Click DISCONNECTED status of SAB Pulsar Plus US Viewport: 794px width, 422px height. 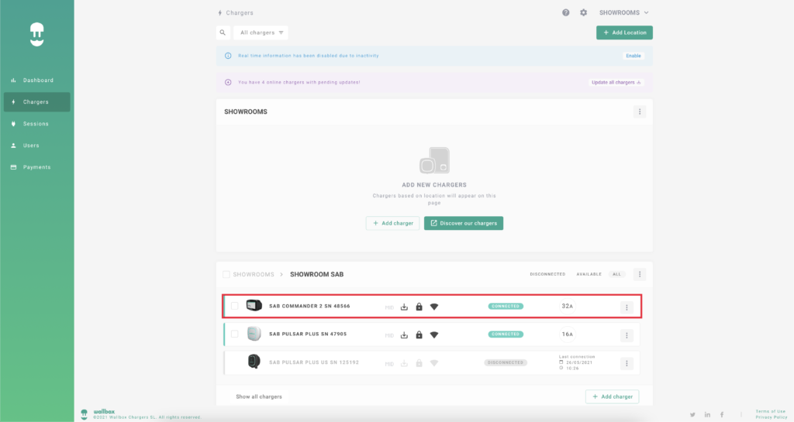click(x=506, y=363)
